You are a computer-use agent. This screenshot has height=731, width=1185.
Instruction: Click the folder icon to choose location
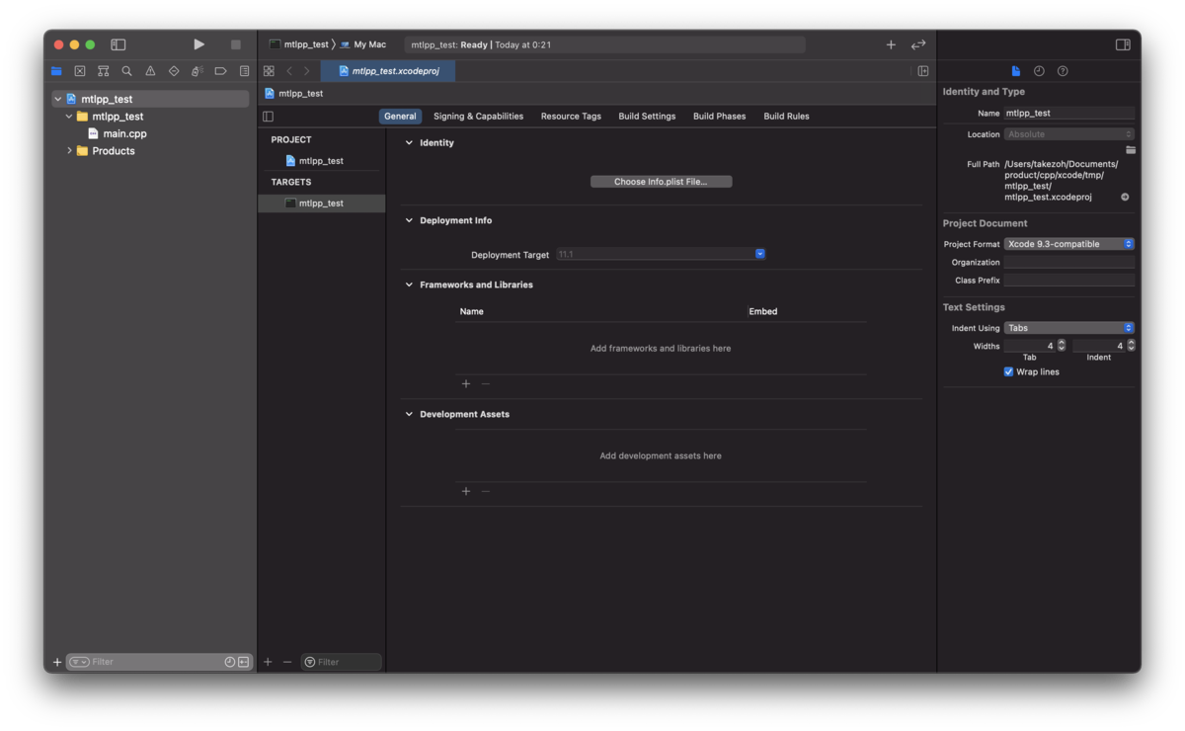click(1130, 150)
